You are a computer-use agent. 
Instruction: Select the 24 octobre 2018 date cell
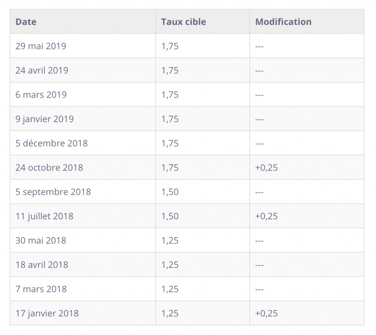coord(49,168)
